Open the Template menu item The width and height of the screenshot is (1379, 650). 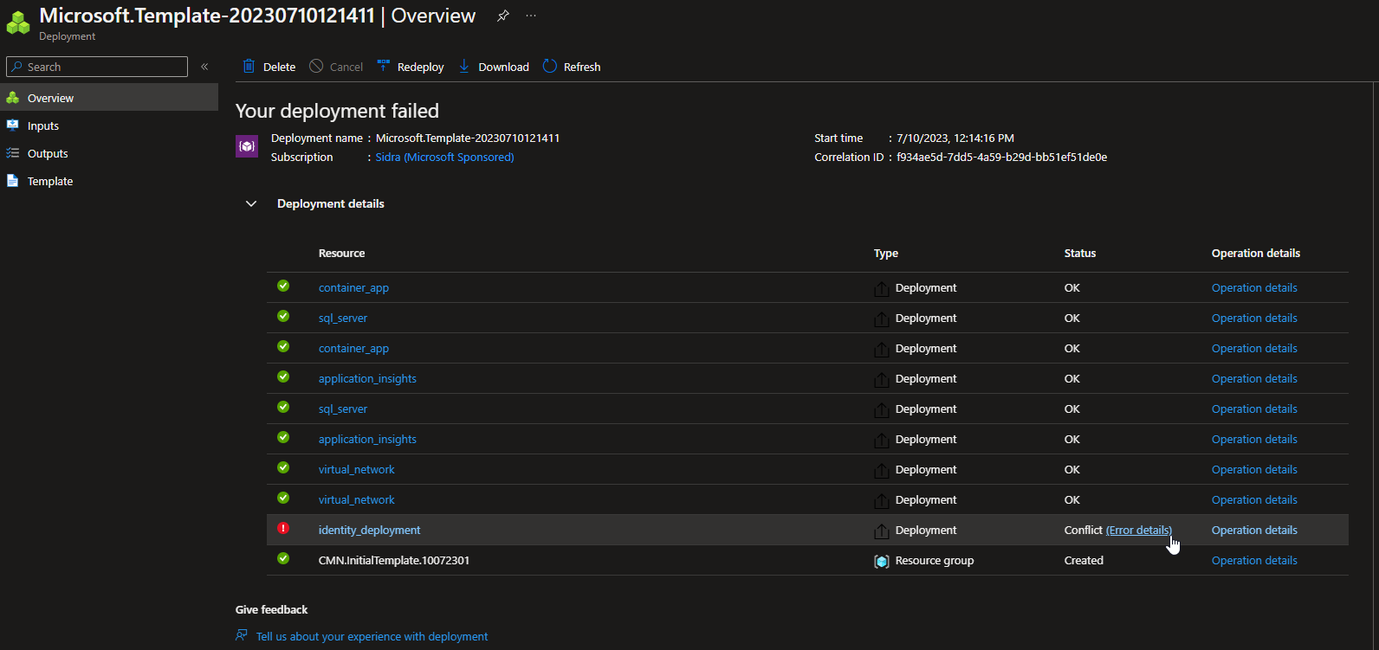click(50, 181)
